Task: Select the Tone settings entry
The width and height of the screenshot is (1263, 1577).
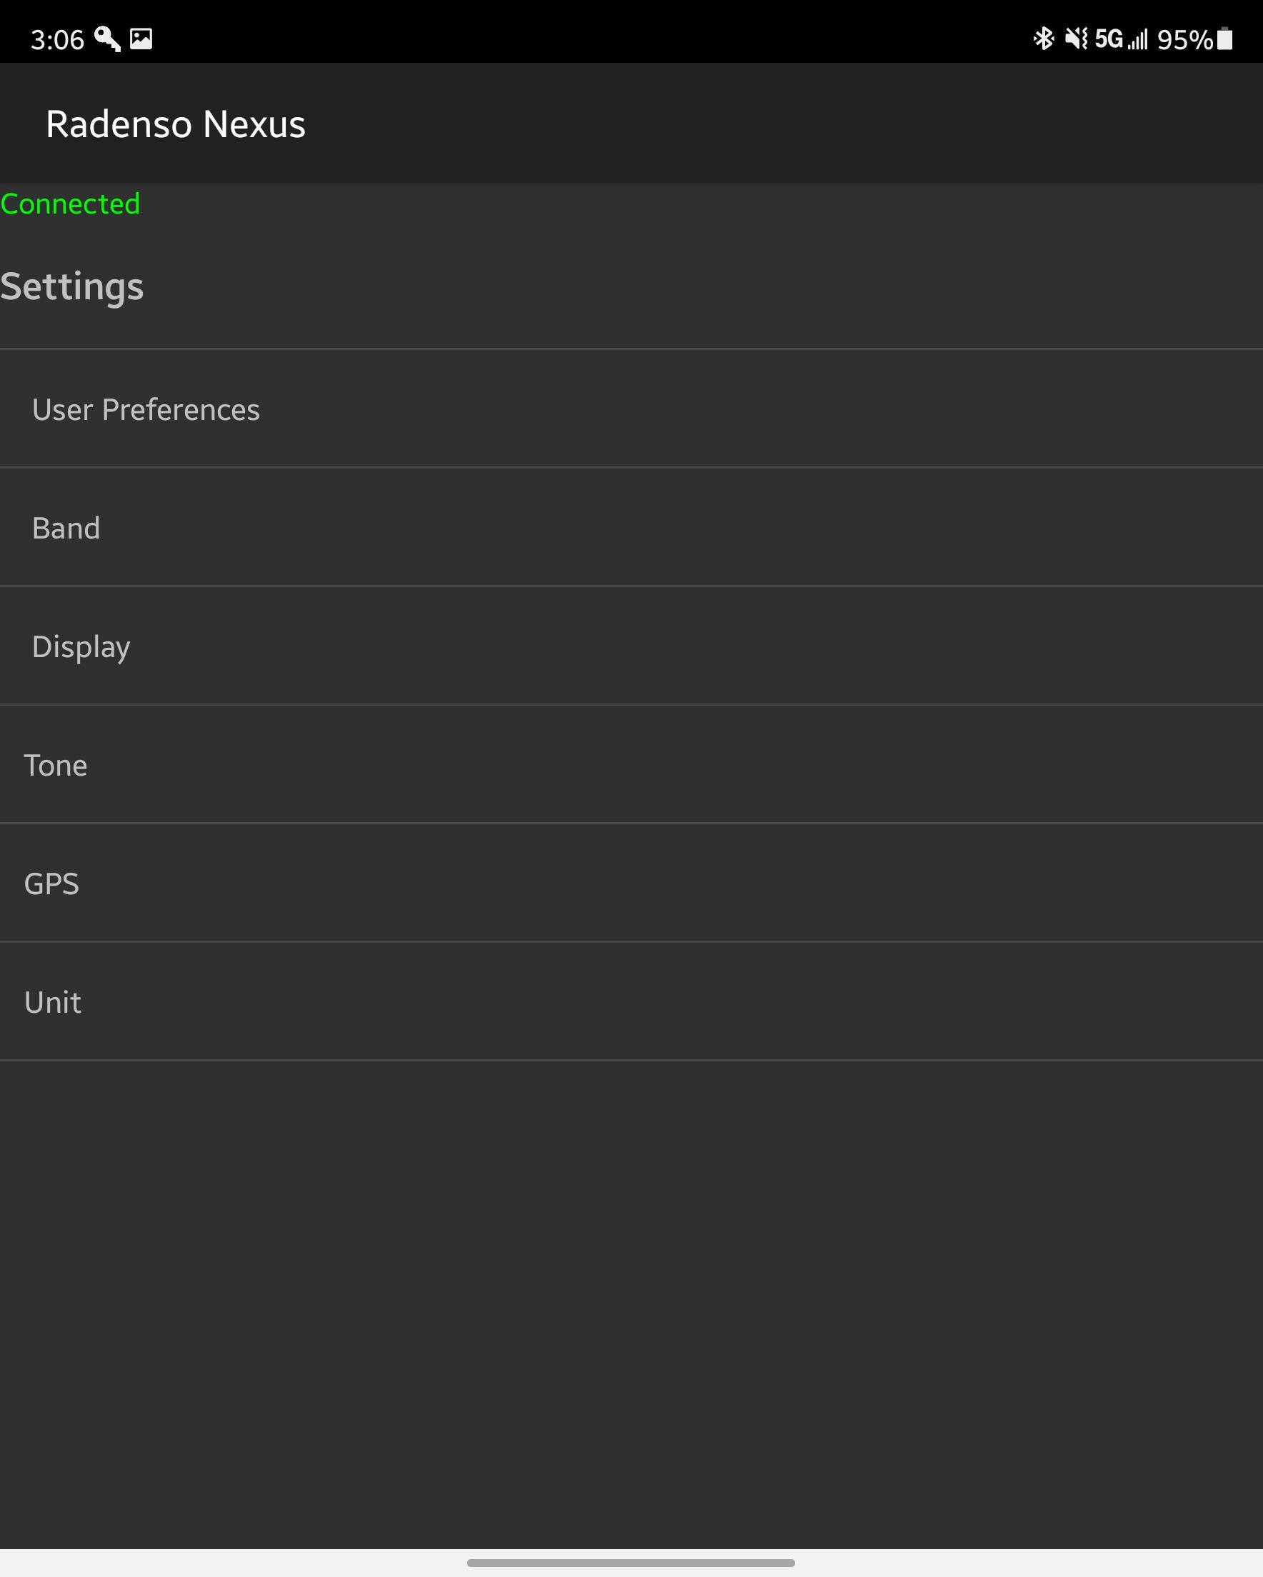Action: tap(56, 765)
